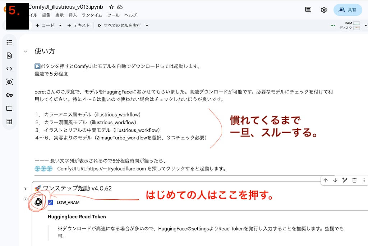Open the code snippets panel icon
The image size is (368, 246).
click(9, 69)
